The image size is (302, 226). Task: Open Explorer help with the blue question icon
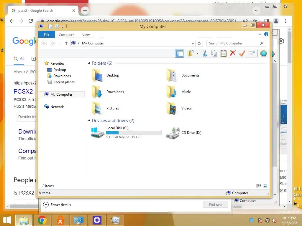coord(266,34)
